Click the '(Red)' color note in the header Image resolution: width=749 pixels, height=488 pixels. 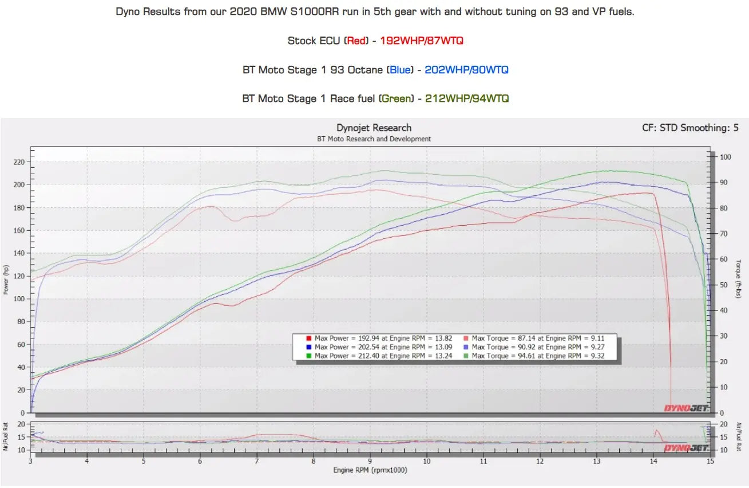(x=357, y=41)
